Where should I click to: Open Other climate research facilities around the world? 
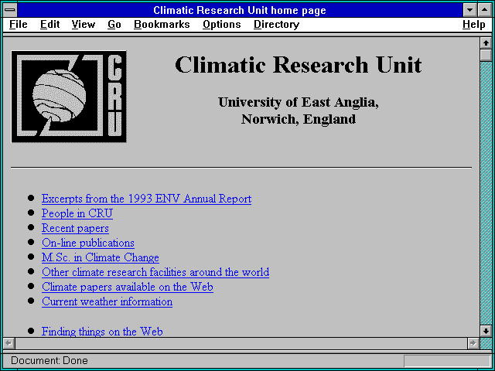click(x=155, y=272)
